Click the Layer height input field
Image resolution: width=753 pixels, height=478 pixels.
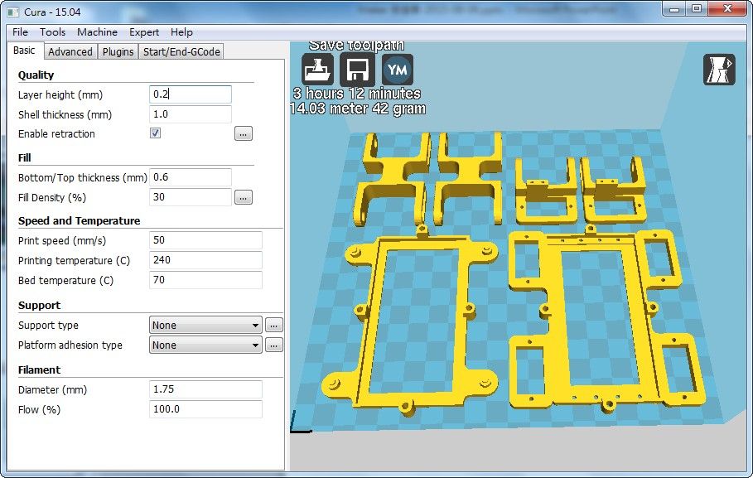tap(191, 94)
